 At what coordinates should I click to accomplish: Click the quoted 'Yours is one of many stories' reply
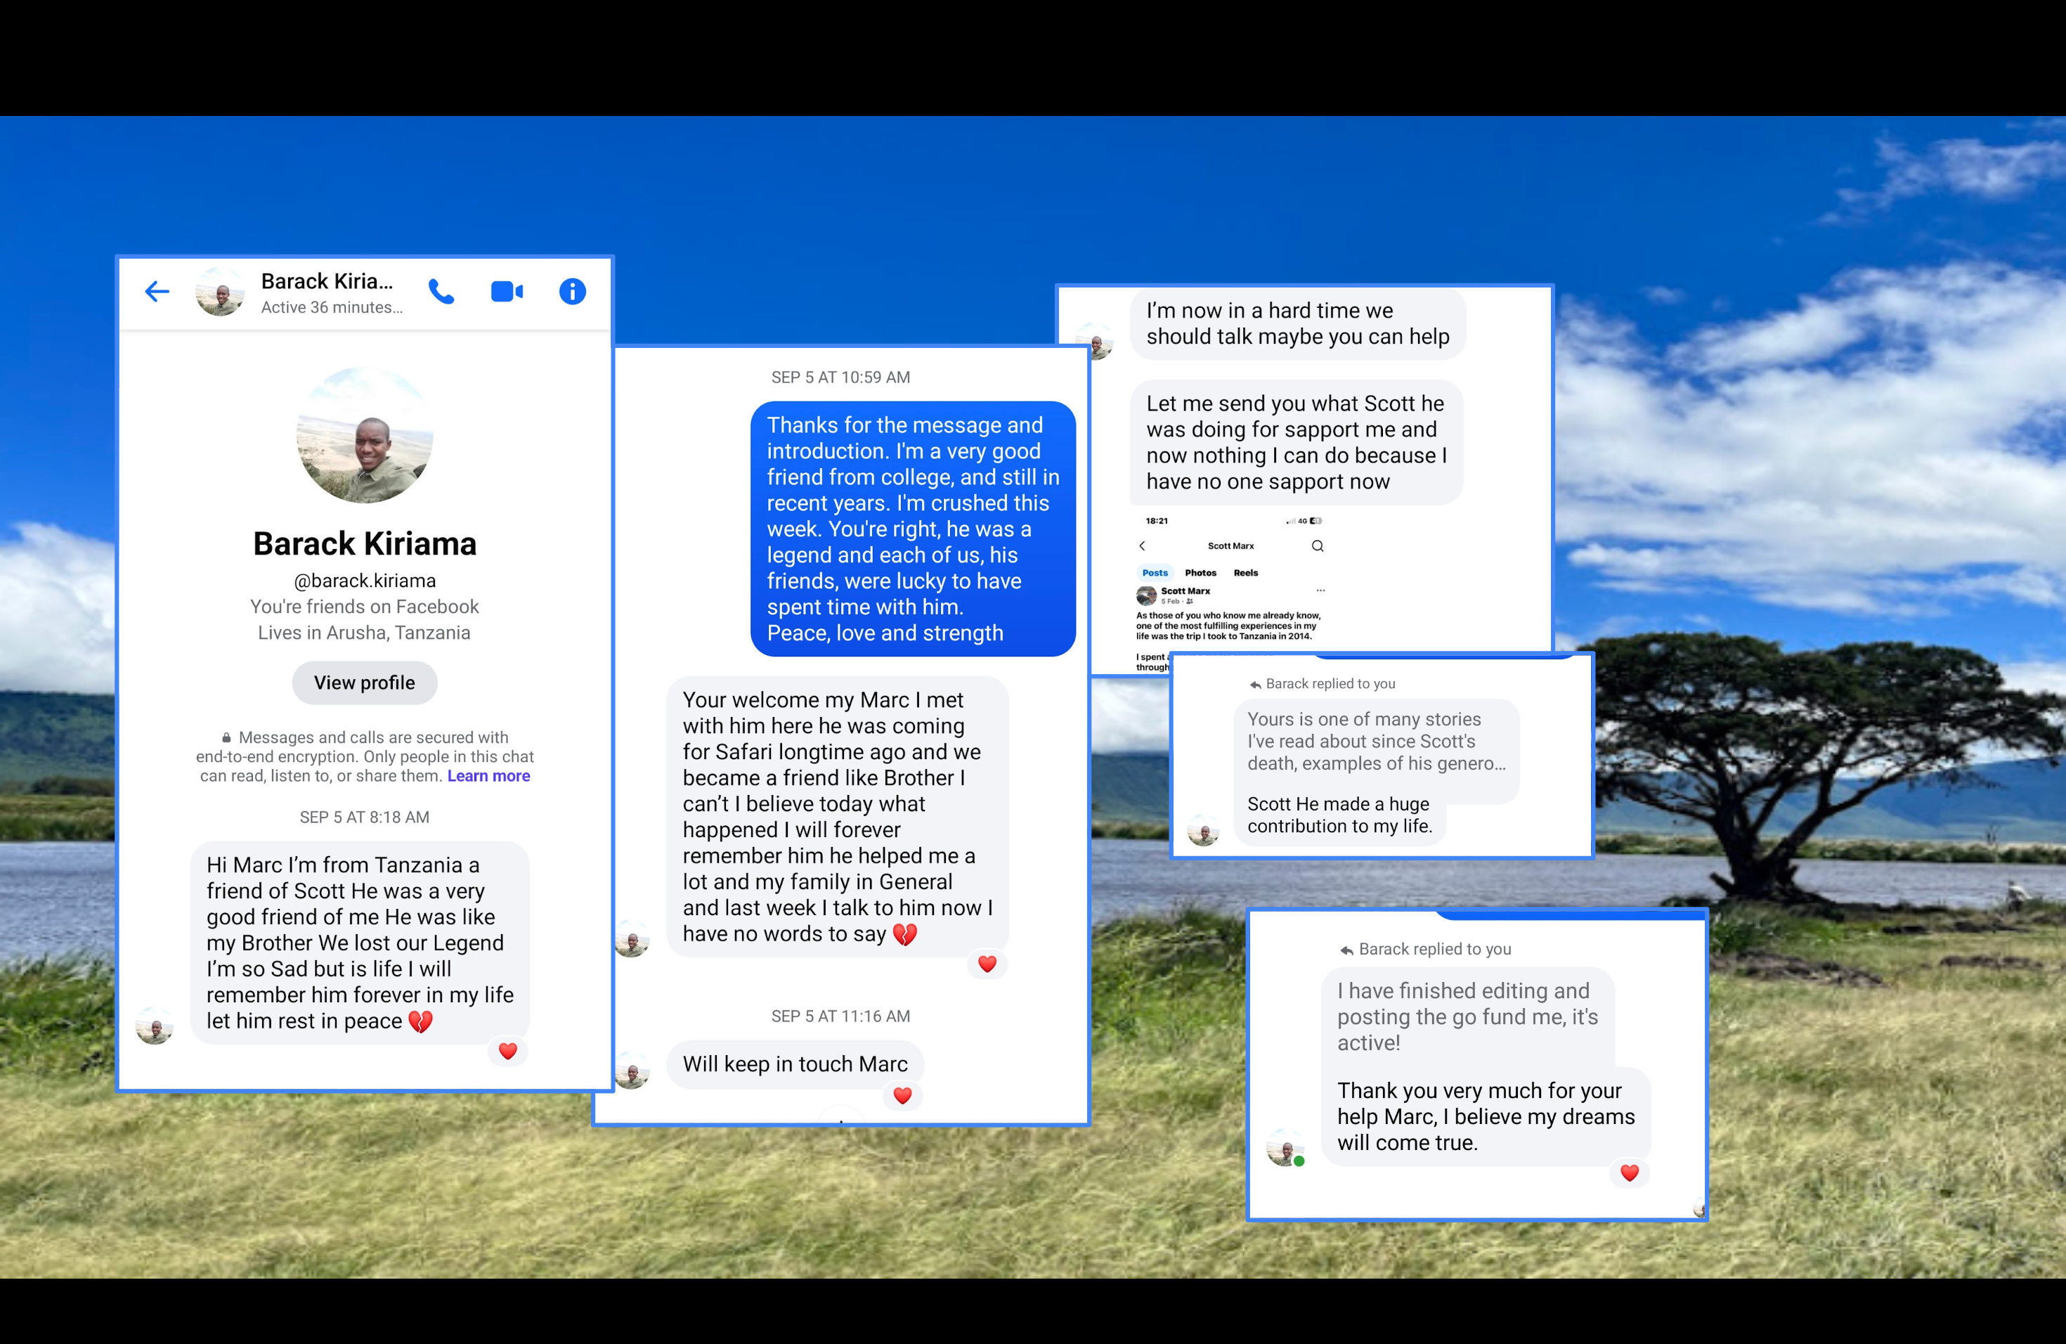1377,742
